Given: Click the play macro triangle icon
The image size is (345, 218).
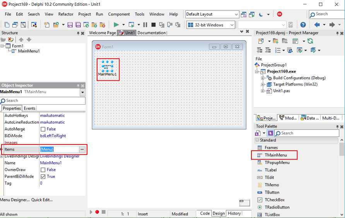Looking at the screenshot, I should pos(91,212).
